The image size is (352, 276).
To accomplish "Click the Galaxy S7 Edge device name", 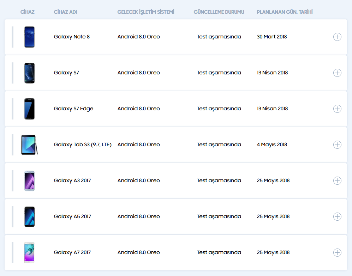I will coord(73,109).
